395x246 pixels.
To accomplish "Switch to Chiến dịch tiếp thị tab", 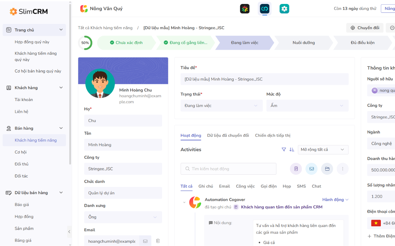I will (x=273, y=135).
